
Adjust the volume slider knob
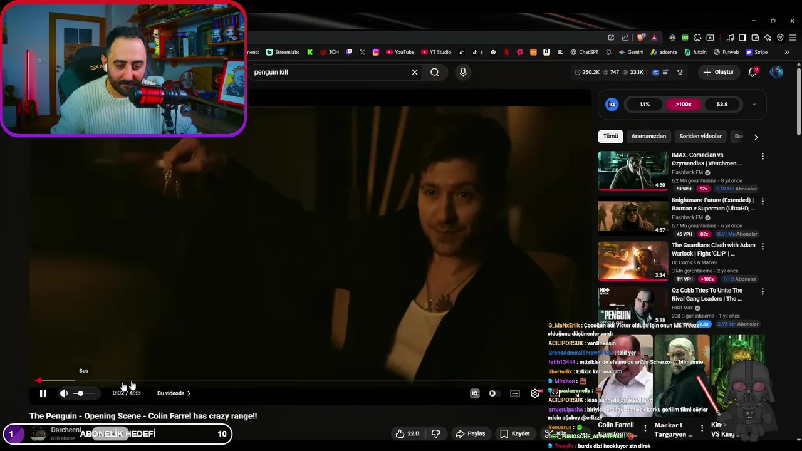80,393
